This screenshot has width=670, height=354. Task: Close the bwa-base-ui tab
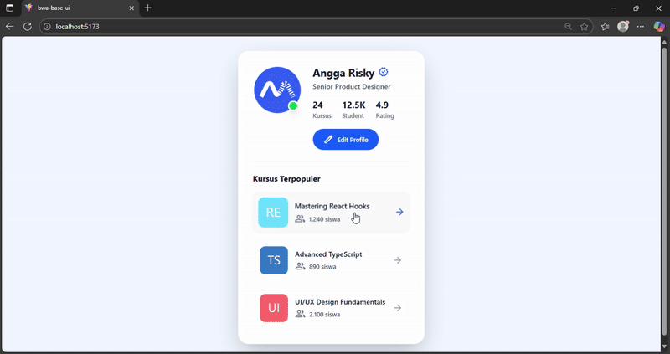coord(131,8)
